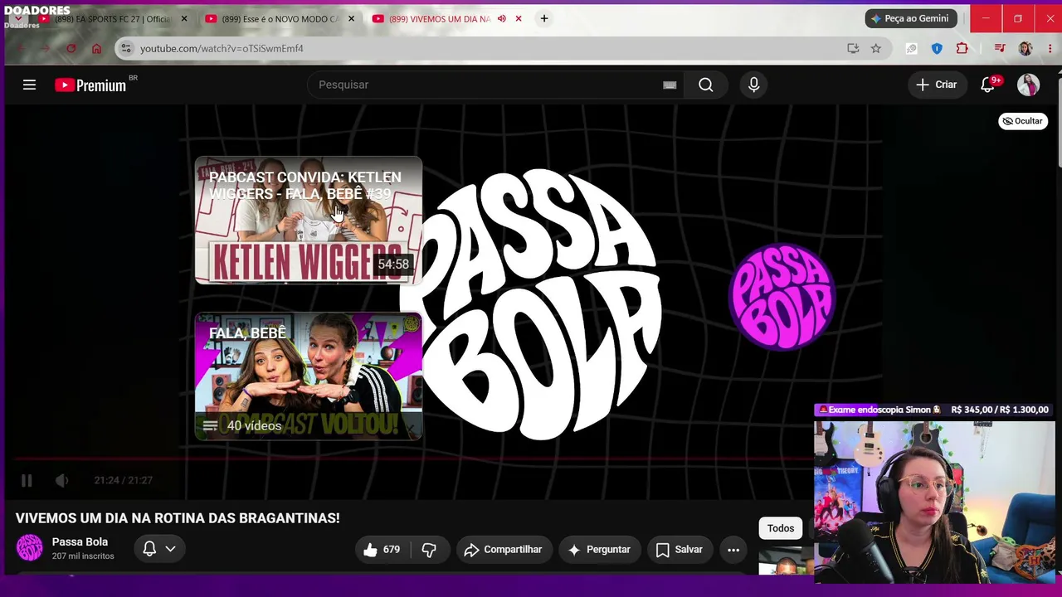Click the 207 mil inscritos subscriber count
Image resolution: width=1062 pixels, height=597 pixels.
point(83,556)
